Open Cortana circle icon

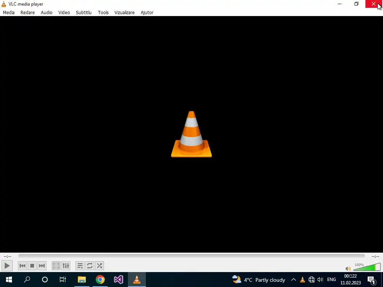45,280
